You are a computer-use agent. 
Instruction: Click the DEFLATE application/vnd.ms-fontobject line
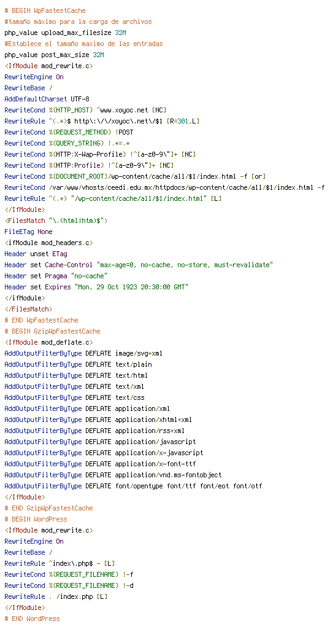(x=113, y=475)
